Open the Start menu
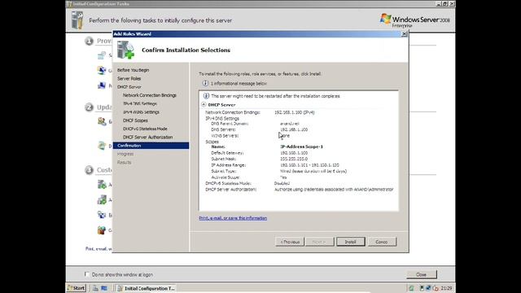The width and height of the screenshot is (521, 293). [x=77, y=288]
